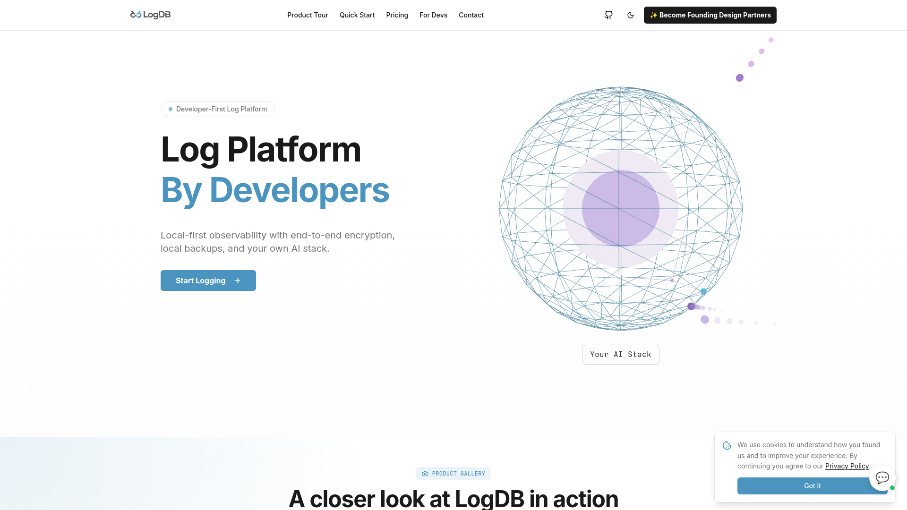The width and height of the screenshot is (907, 510).
Task: Go to Quick Start page
Action: 357,15
